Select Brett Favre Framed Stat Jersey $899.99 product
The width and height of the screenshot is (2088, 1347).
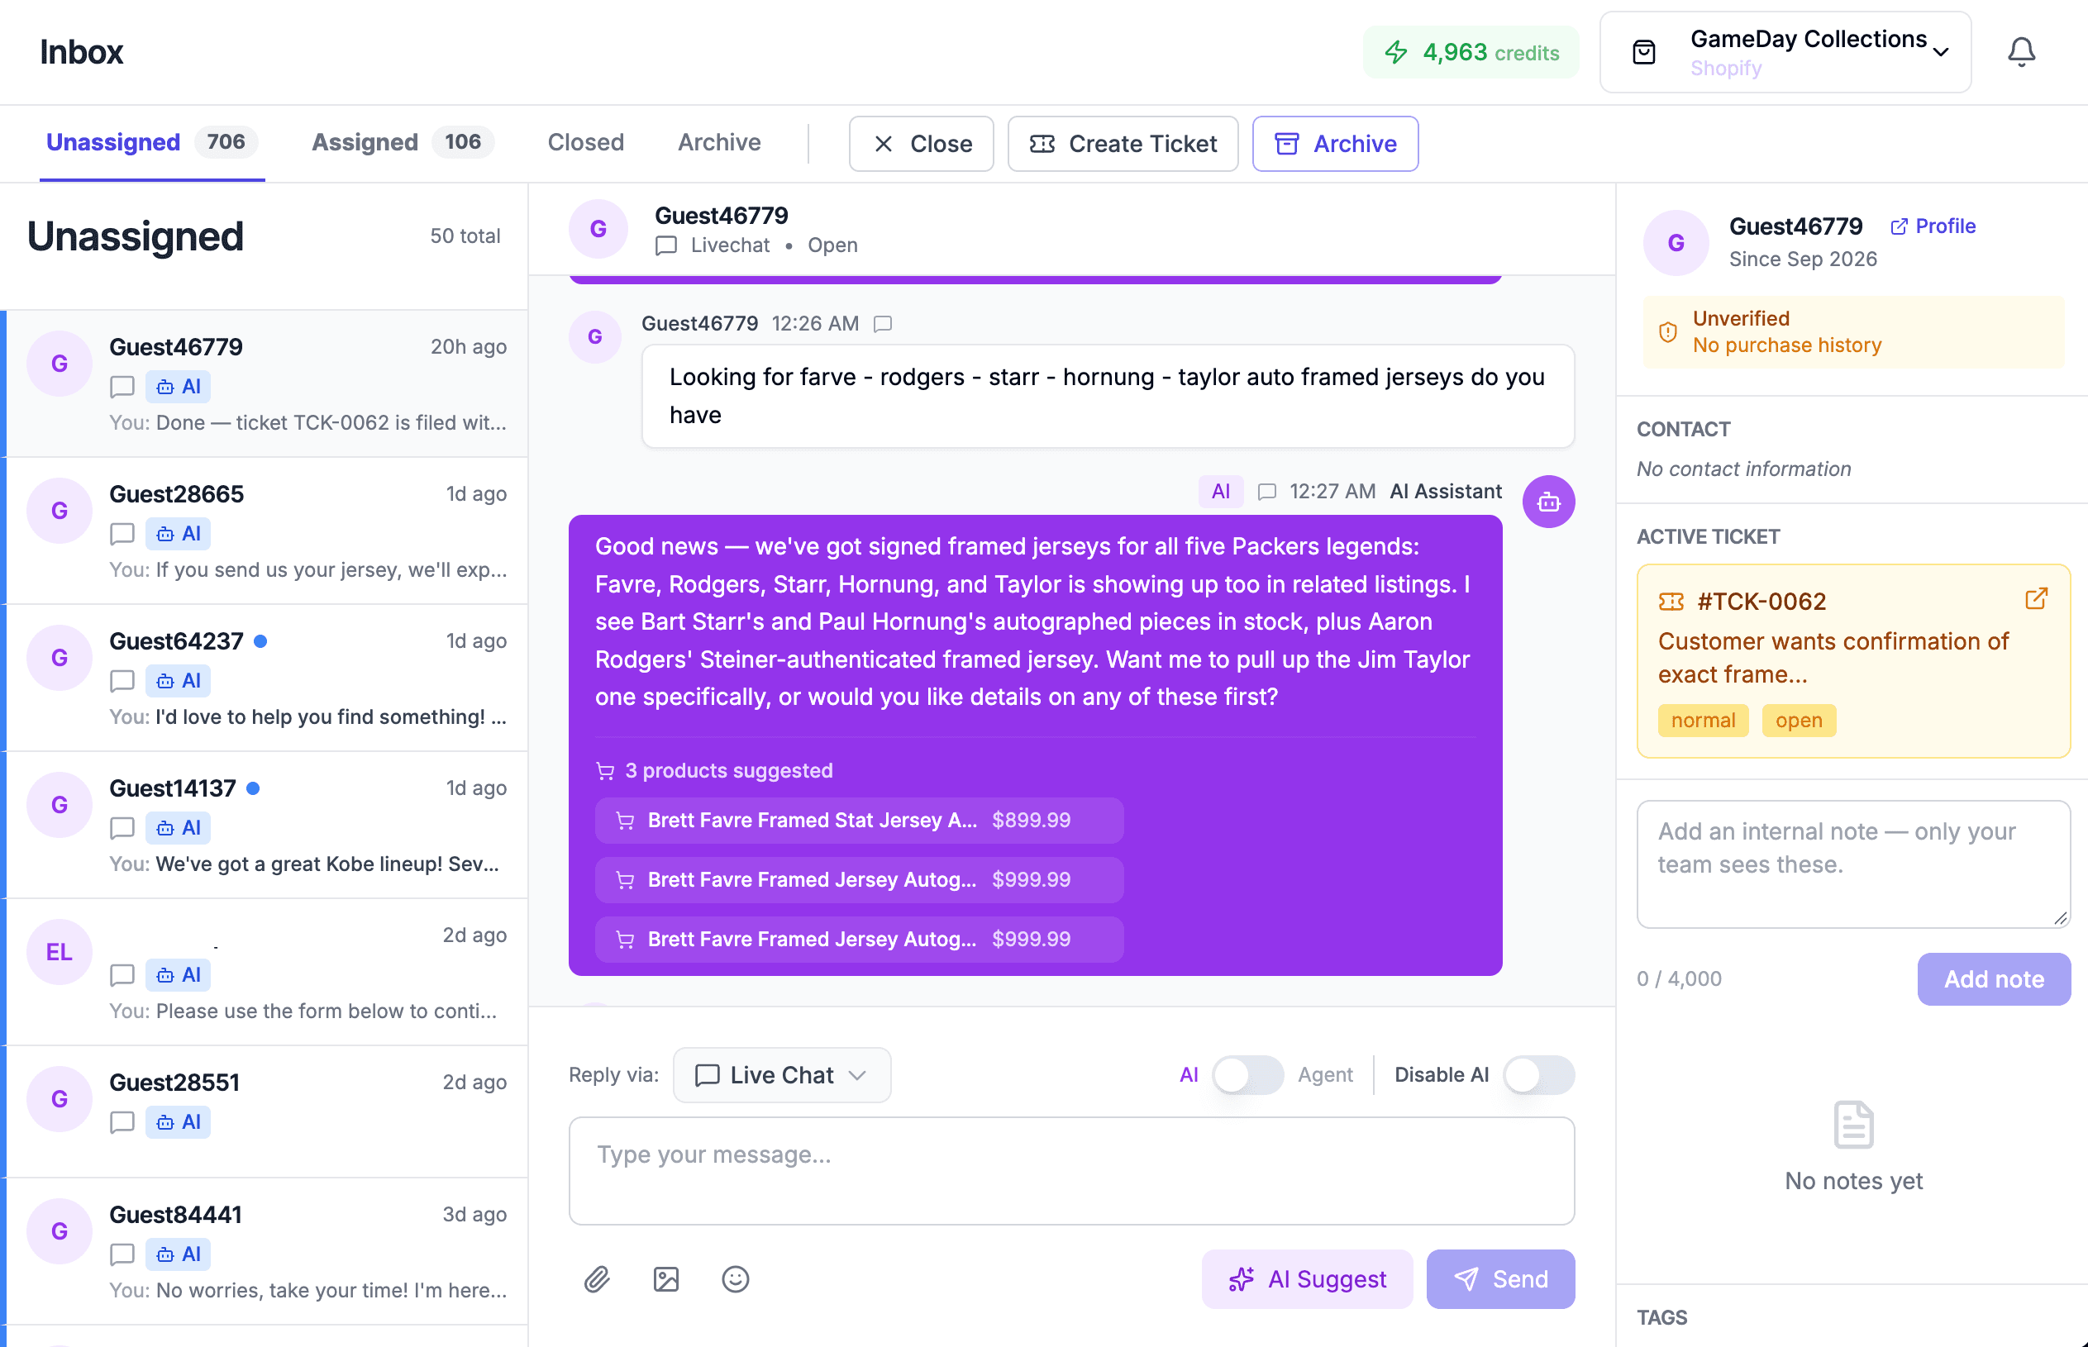click(858, 821)
